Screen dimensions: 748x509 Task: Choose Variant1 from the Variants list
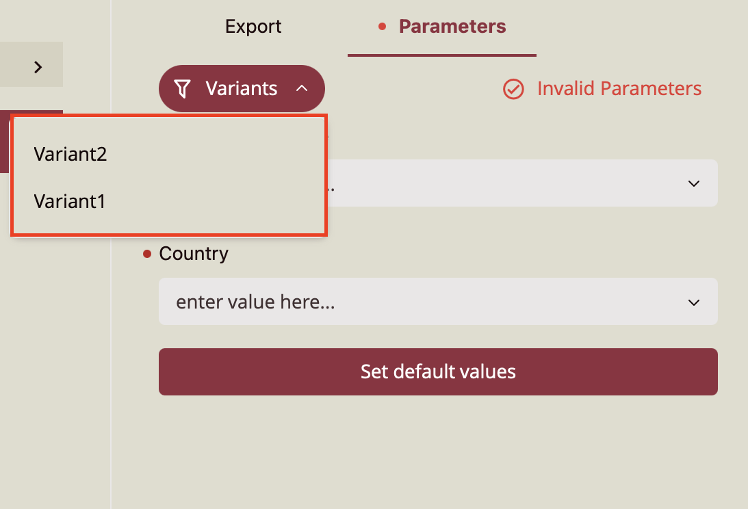pyautogui.click(x=70, y=202)
